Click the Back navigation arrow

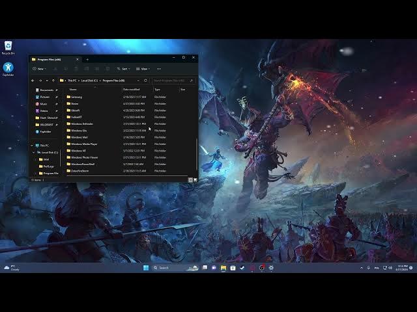[33, 81]
